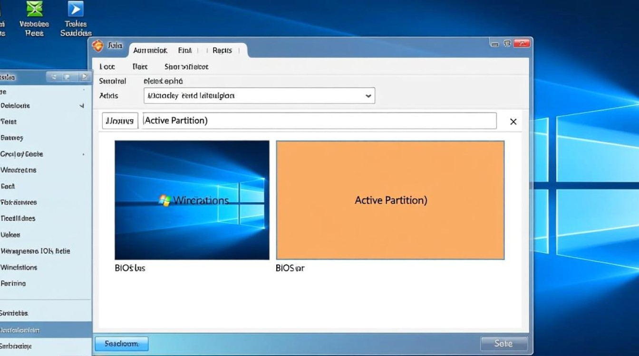This screenshot has width=639, height=356.
Task: Click the play arrow icon in left panel header
Action: [x=84, y=76]
